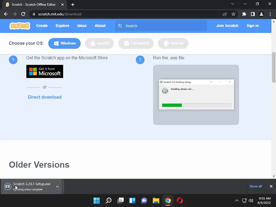
Task: Click the address bar URL
Action: 60,14
